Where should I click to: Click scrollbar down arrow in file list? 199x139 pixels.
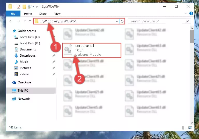[192, 123]
